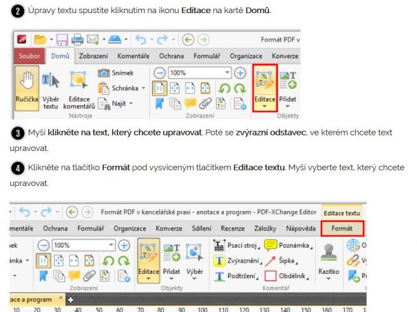Open the Sdílení tab
The image size is (417, 312).
pos(201,228)
